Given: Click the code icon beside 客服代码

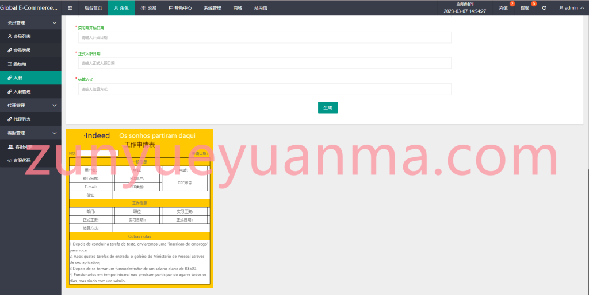Looking at the screenshot, I should pos(10,161).
